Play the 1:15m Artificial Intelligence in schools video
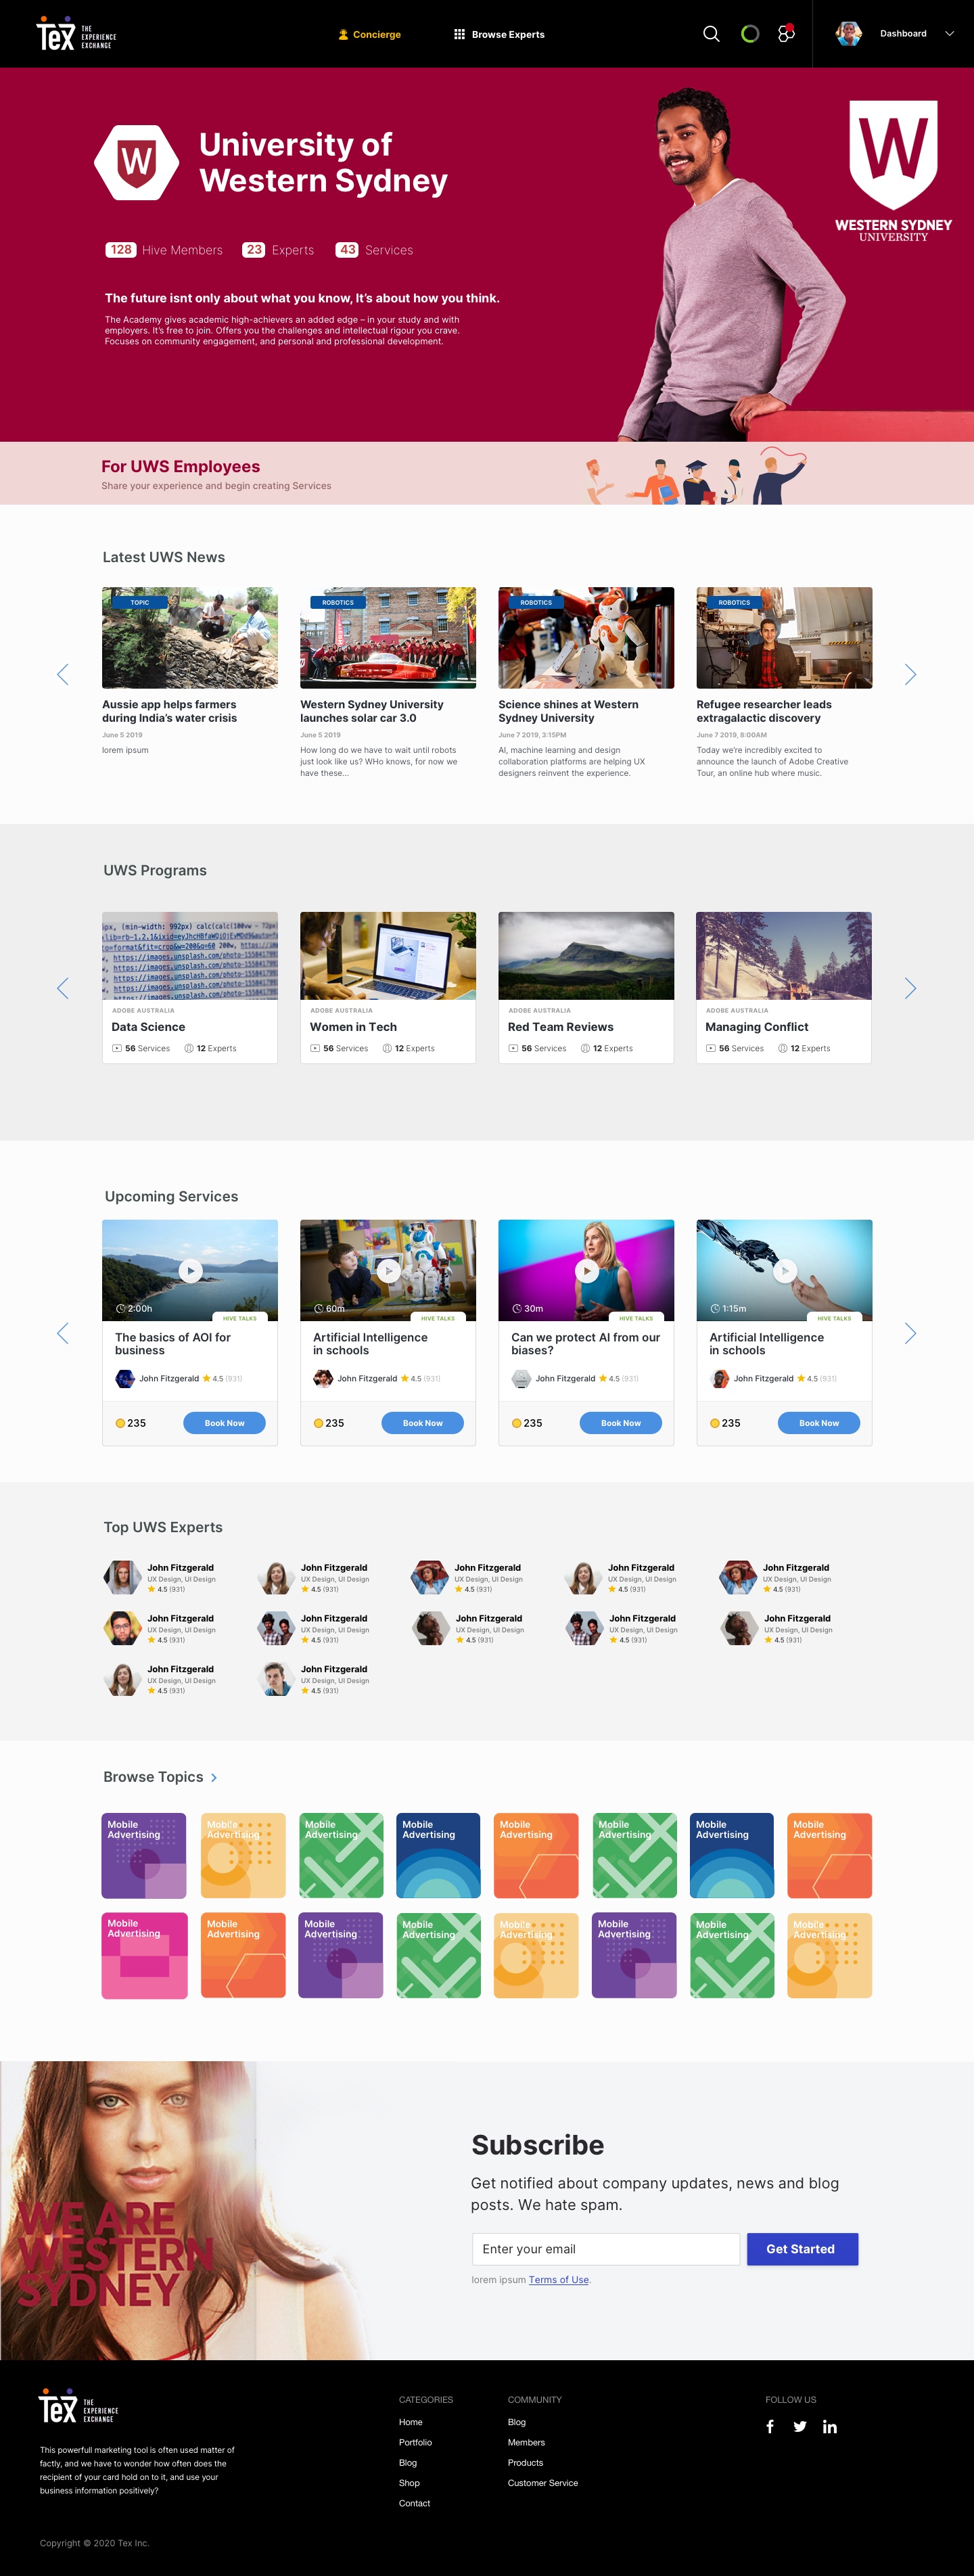The image size is (974, 2576). [784, 1270]
